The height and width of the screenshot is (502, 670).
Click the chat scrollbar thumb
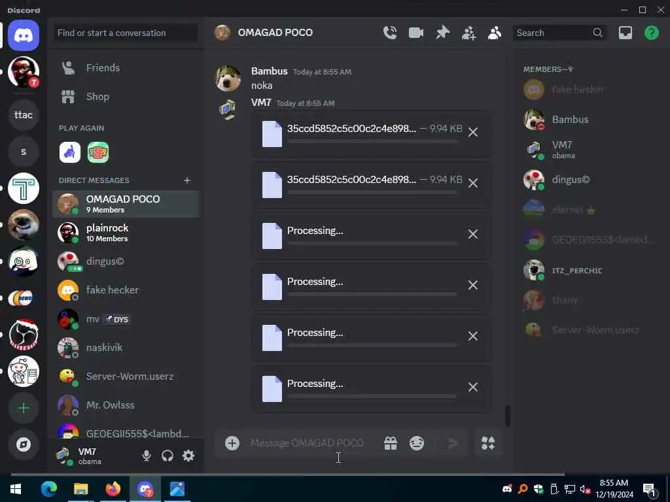tap(508, 416)
